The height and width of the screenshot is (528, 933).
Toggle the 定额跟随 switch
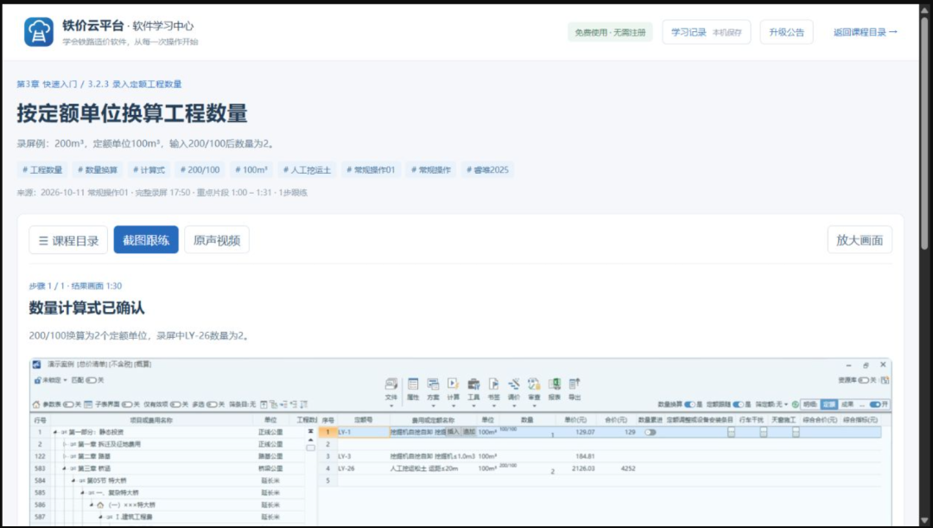click(x=738, y=404)
